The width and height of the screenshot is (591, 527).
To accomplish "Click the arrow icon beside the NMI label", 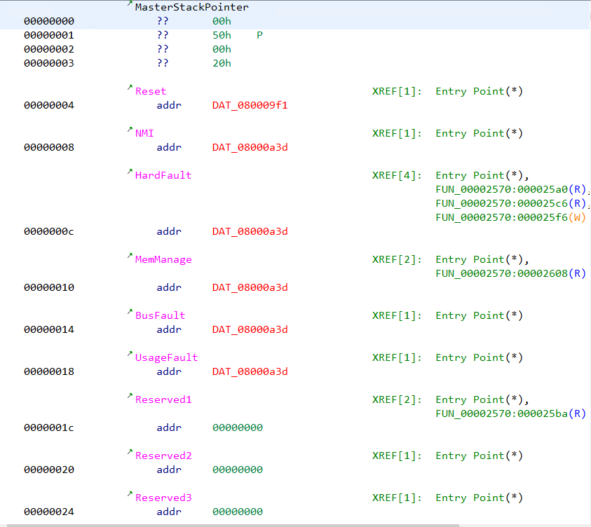I will coord(129,130).
